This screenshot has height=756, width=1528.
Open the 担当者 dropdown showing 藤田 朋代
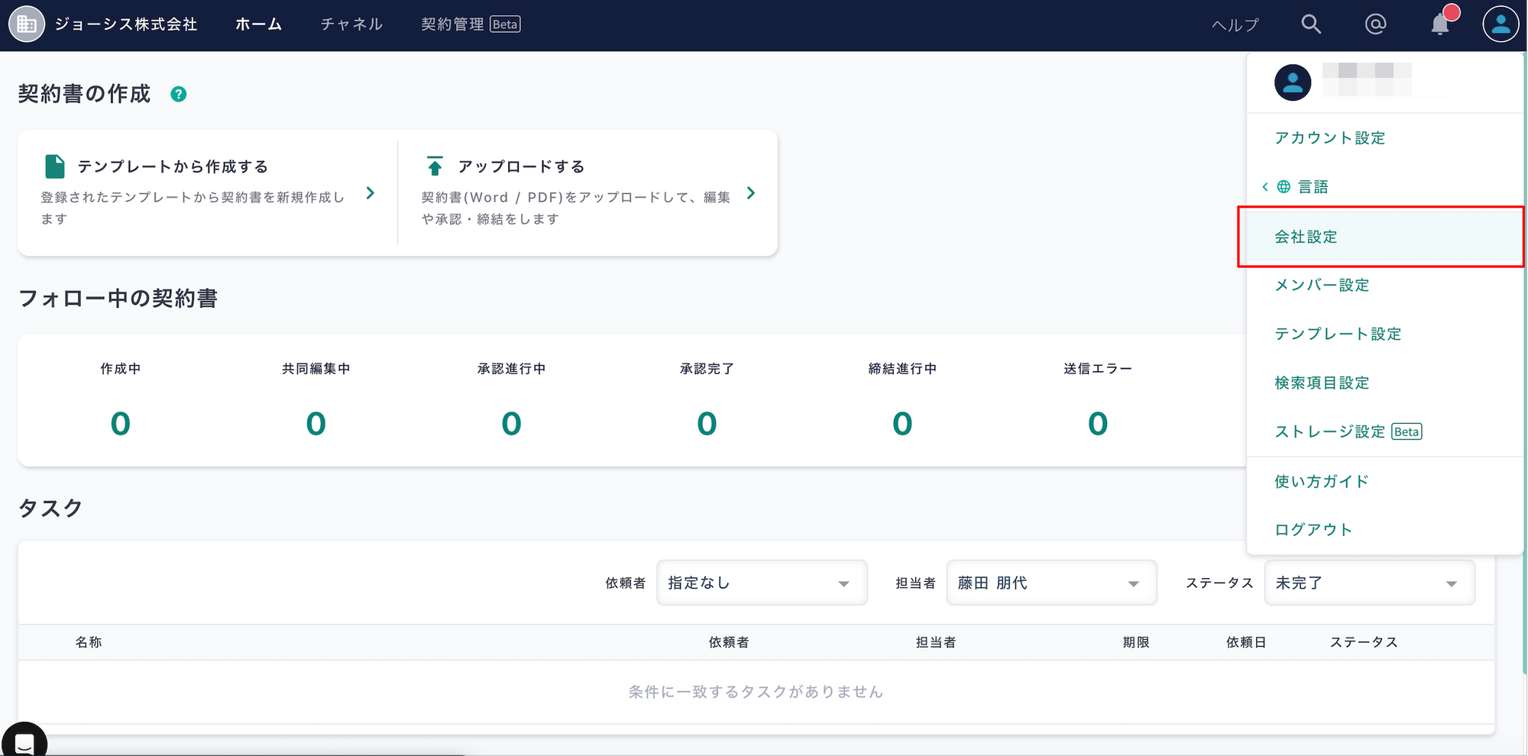1051,583
